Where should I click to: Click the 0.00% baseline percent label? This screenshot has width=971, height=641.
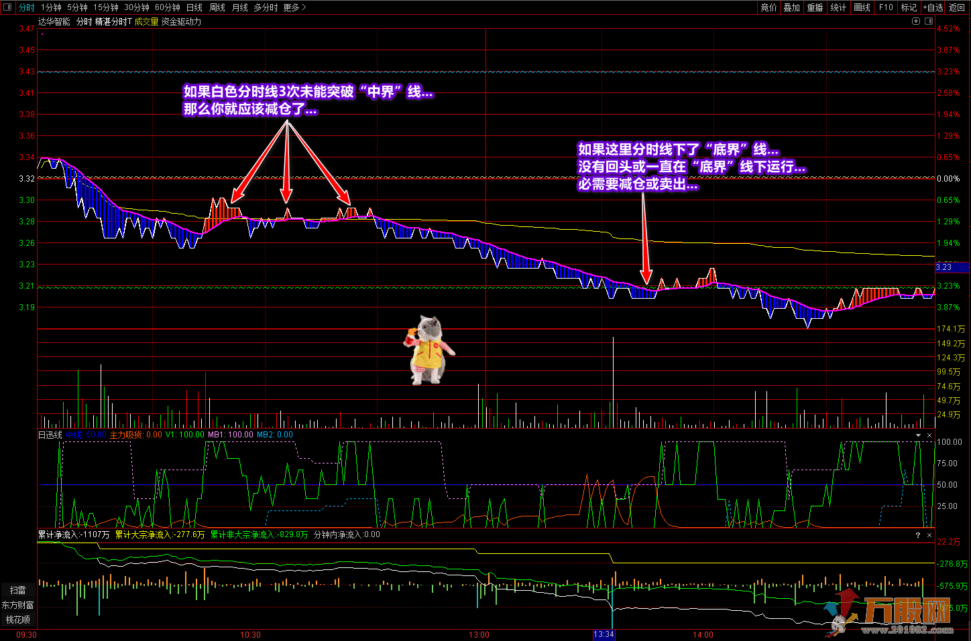(x=948, y=179)
